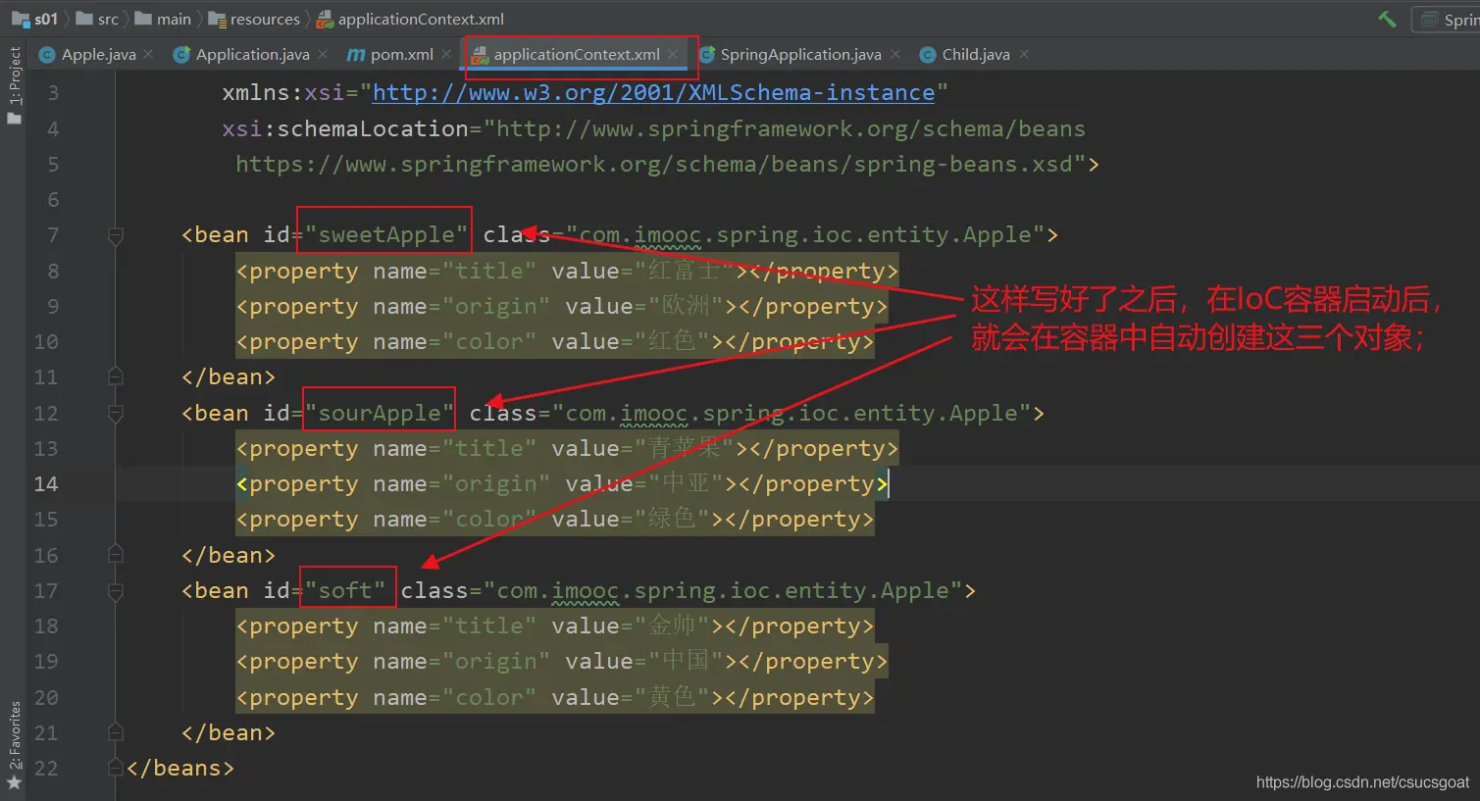Image resolution: width=1480 pixels, height=801 pixels.
Task: Close the Child.java editor tab
Action: coord(1024,54)
